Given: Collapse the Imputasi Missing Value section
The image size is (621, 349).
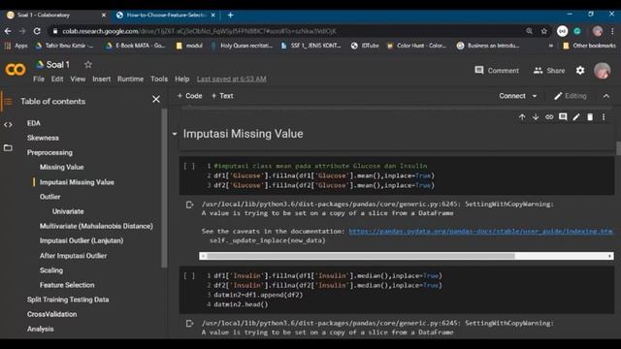Looking at the screenshot, I should click(x=175, y=134).
